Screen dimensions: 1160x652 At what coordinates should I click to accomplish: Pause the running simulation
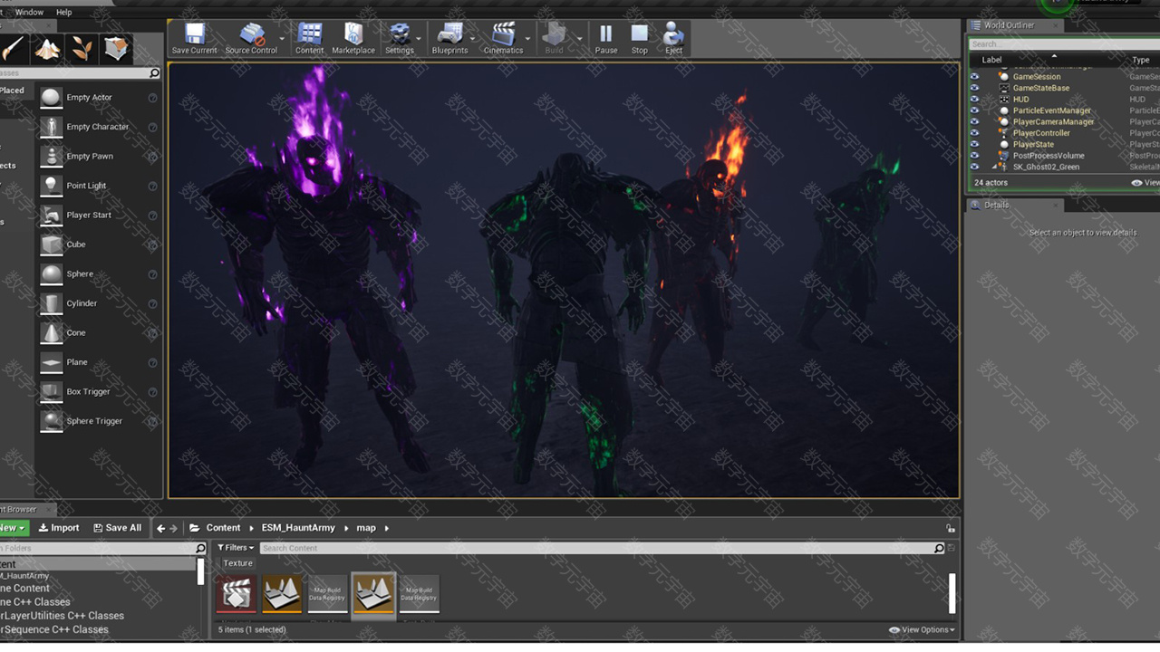[x=606, y=39]
